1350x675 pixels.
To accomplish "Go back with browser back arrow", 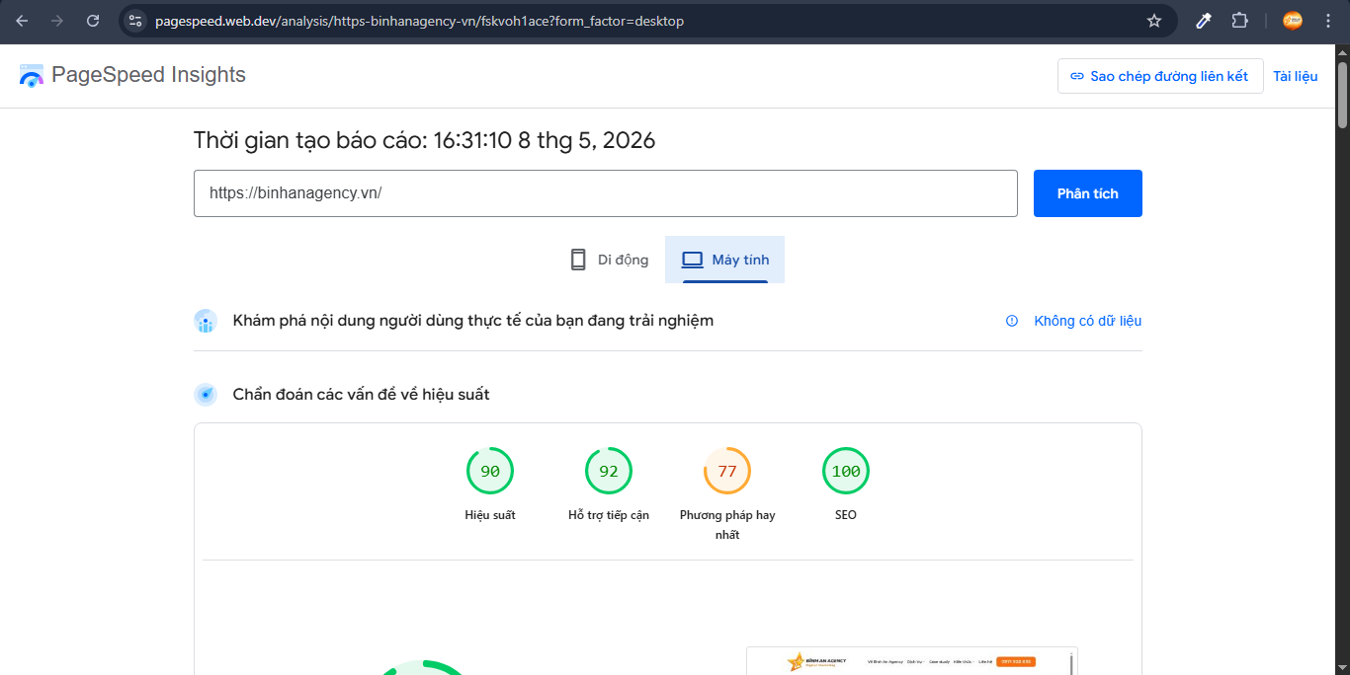I will (23, 21).
